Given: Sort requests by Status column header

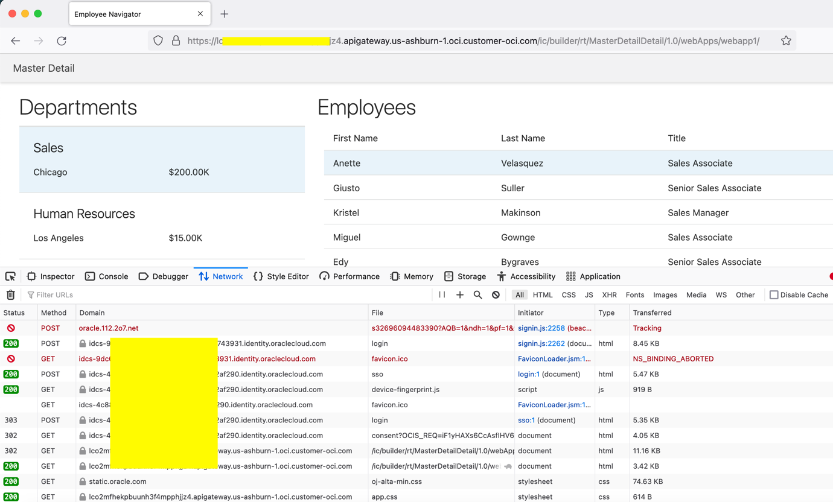Looking at the screenshot, I should click(x=14, y=313).
